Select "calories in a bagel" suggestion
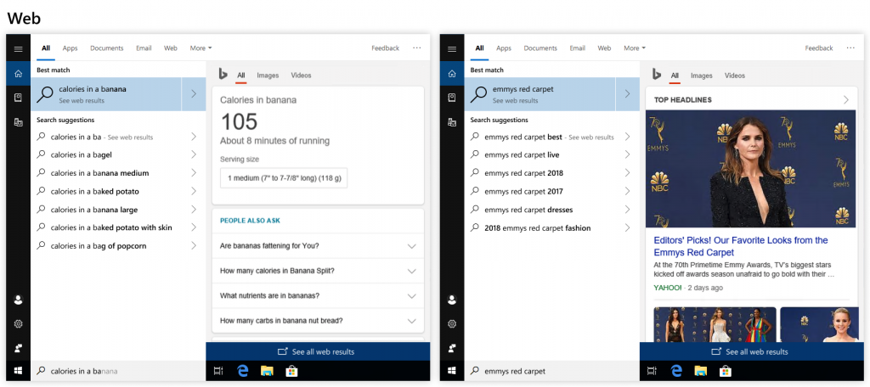The height and width of the screenshot is (387, 870). point(82,154)
